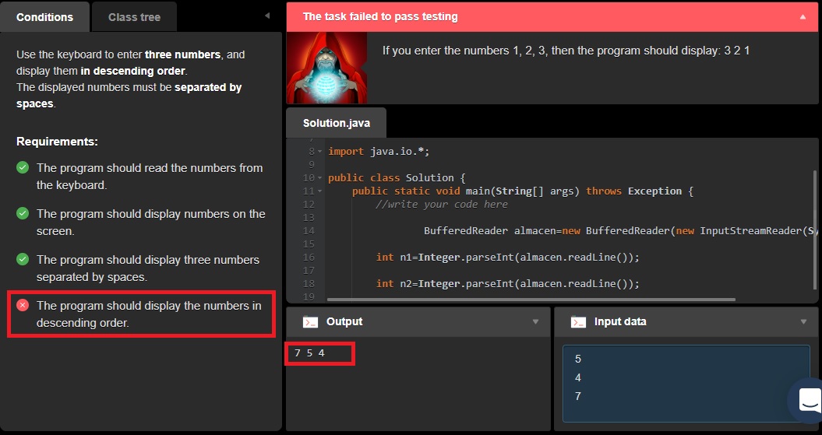Viewport: 822px width, 435px height.
Task: Click green check beside 'read the numbers from the keyboard'
Action: coord(23,167)
